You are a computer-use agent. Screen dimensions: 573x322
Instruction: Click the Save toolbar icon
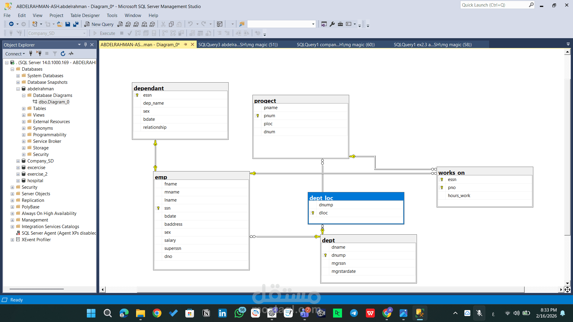point(68,24)
